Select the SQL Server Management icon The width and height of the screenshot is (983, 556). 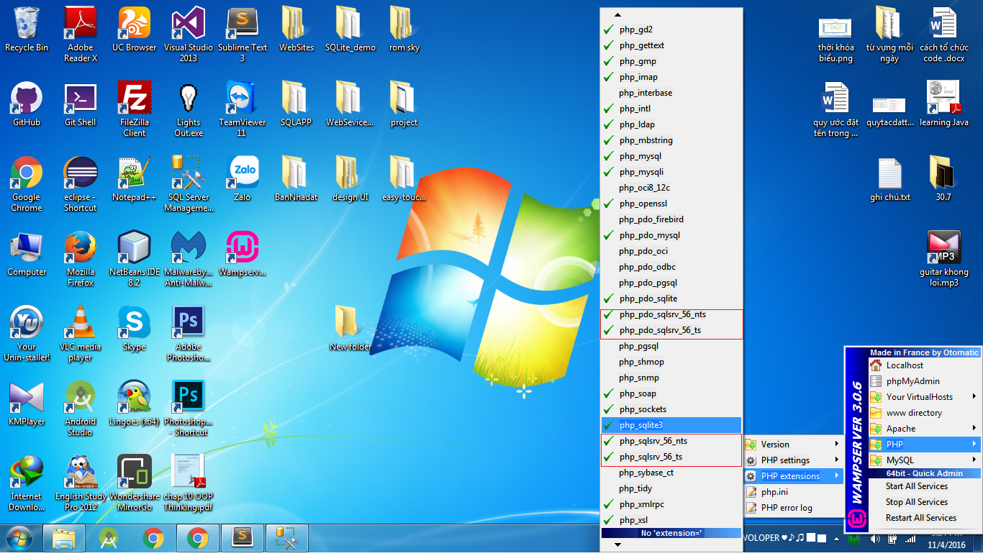(189, 184)
